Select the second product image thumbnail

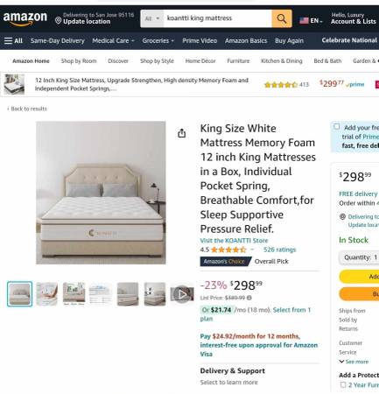coord(46,294)
